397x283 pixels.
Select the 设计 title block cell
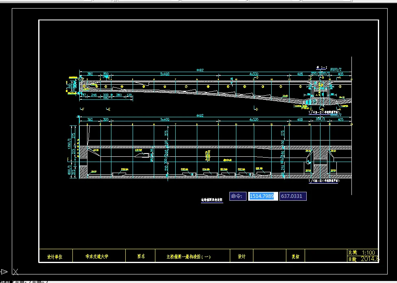(242, 257)
